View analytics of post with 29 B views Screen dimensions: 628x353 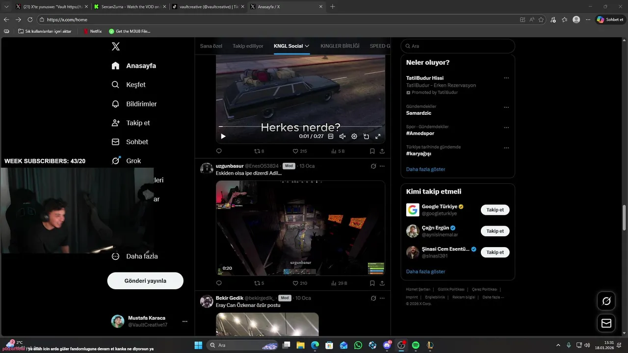(339, 283)
